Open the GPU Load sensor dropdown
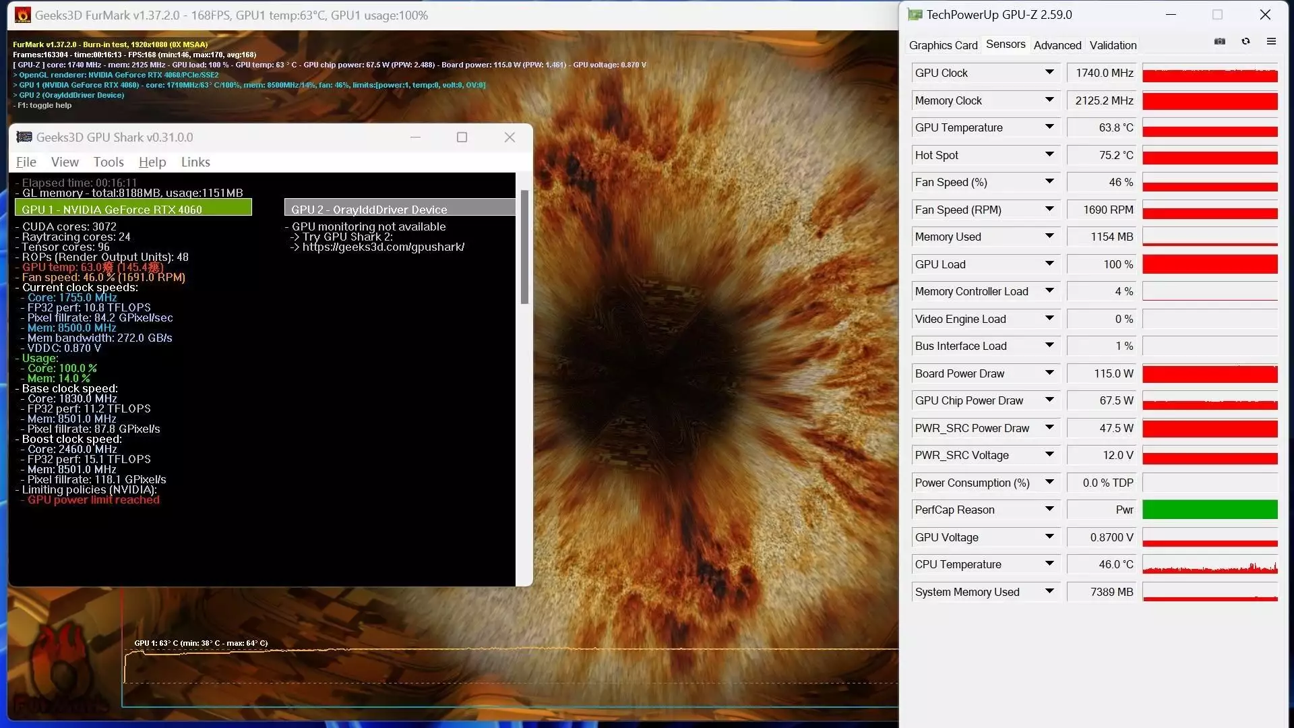1294x728 pixels. pos(1049,264)
